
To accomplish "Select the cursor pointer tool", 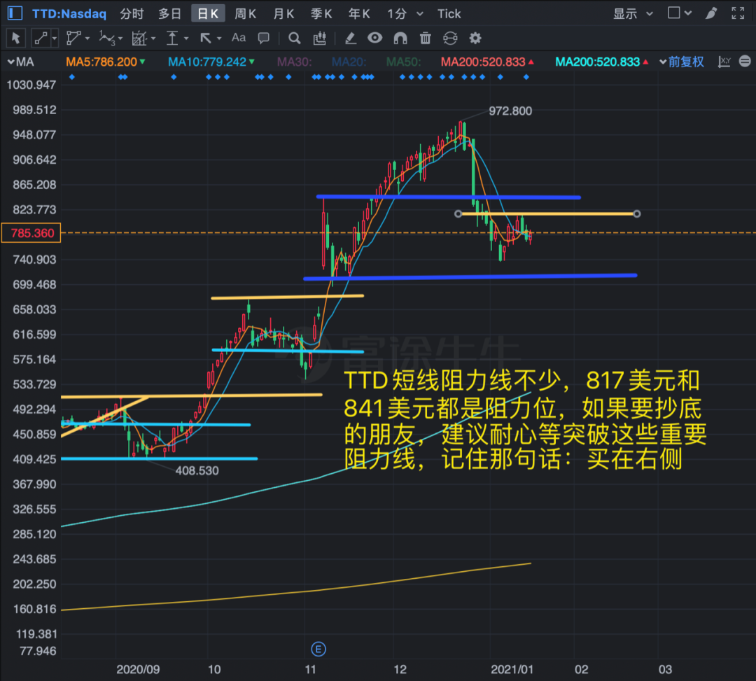I will coord(15,38).
